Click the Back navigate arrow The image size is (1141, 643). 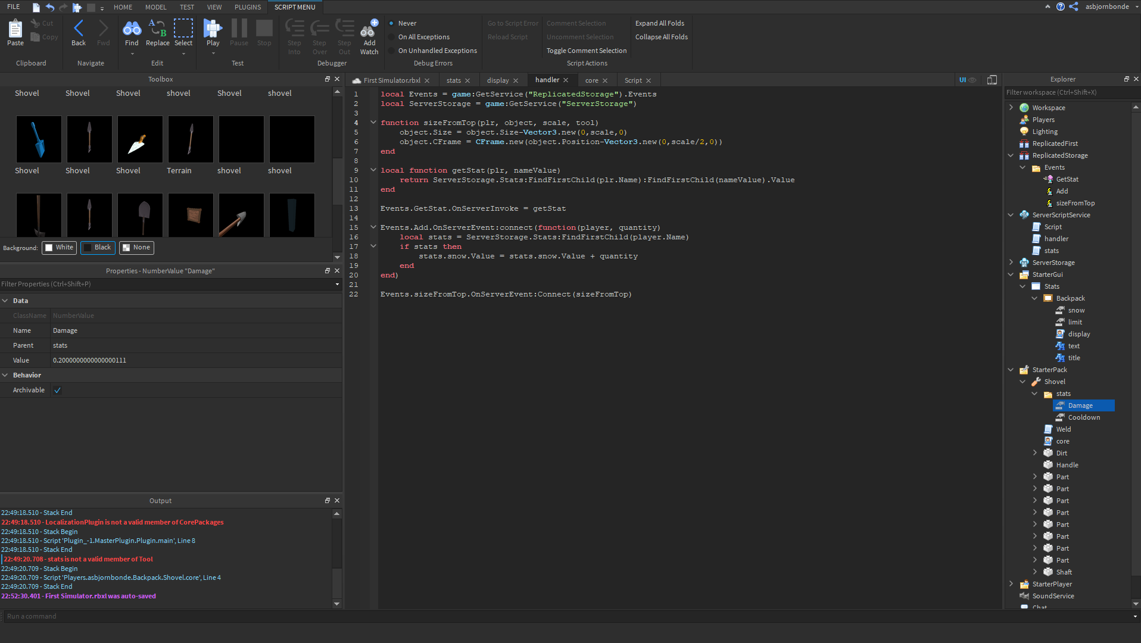[x=79, y=29]
